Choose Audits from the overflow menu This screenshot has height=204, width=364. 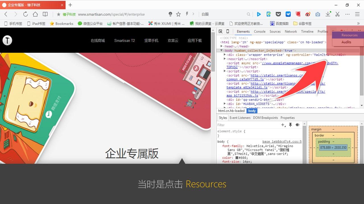(x=346, y=42)
